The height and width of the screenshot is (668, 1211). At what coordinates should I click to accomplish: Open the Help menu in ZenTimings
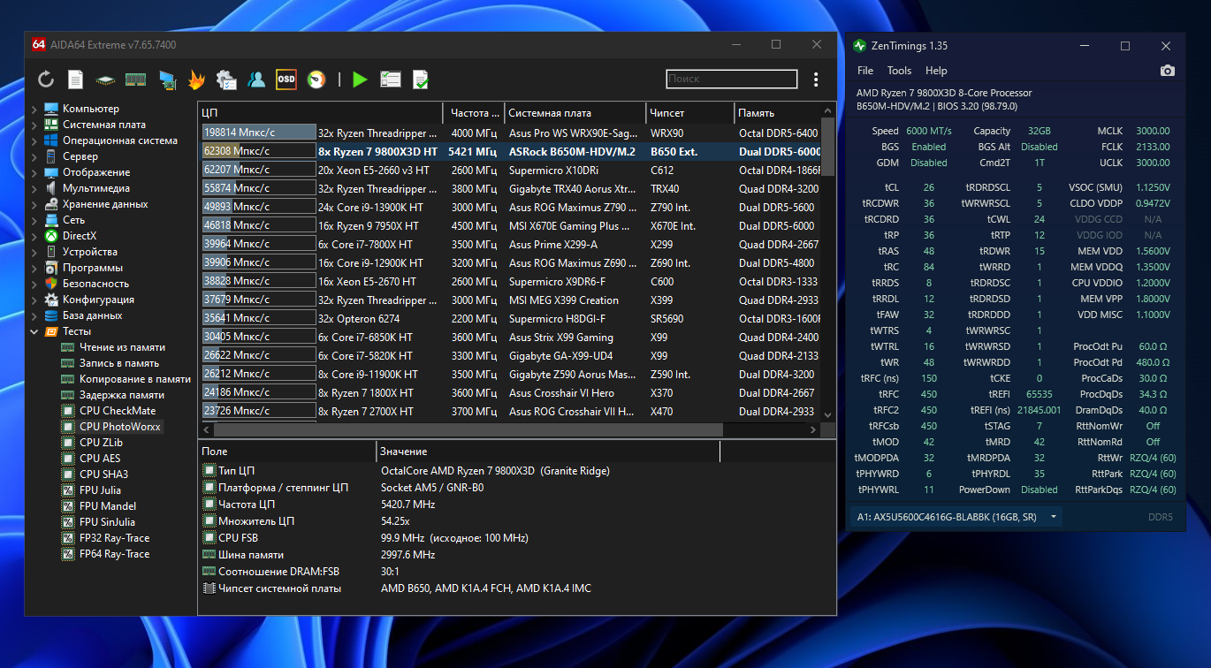click(936, 71)
